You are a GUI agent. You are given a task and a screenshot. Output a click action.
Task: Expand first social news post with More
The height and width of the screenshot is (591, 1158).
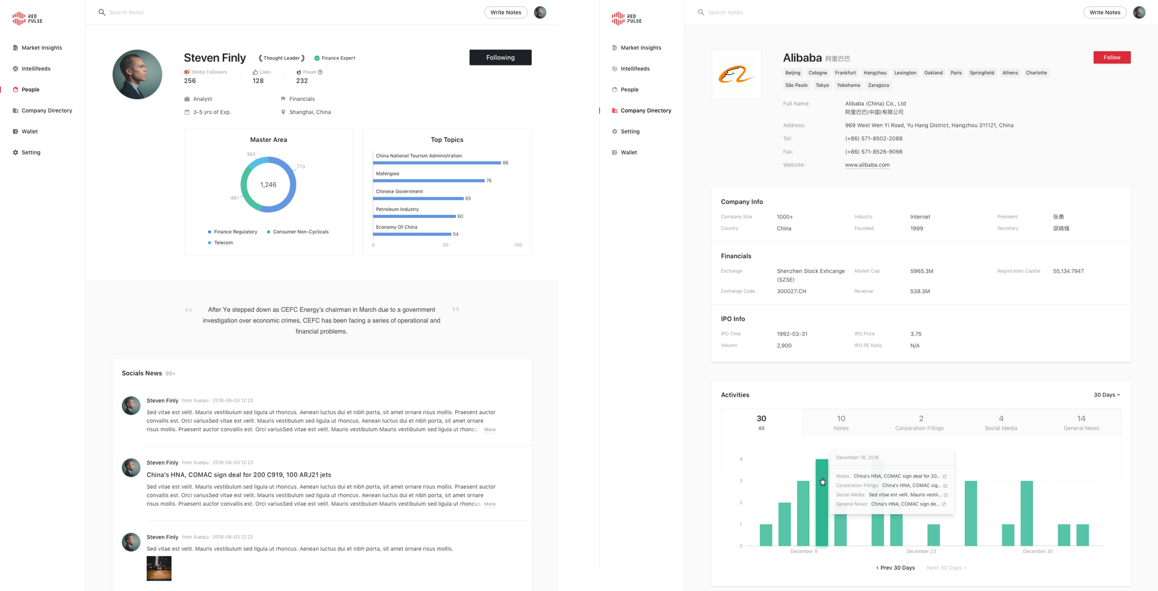click(490, 429)
